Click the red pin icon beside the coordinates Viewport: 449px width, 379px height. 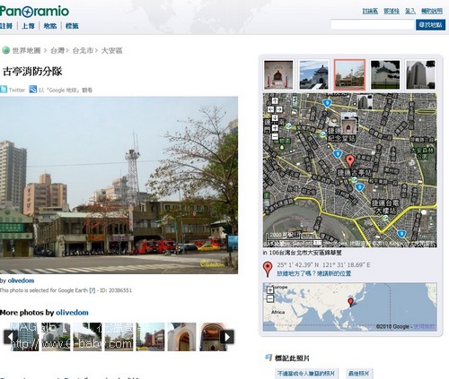pyautogui.click(x=268, y=269)
